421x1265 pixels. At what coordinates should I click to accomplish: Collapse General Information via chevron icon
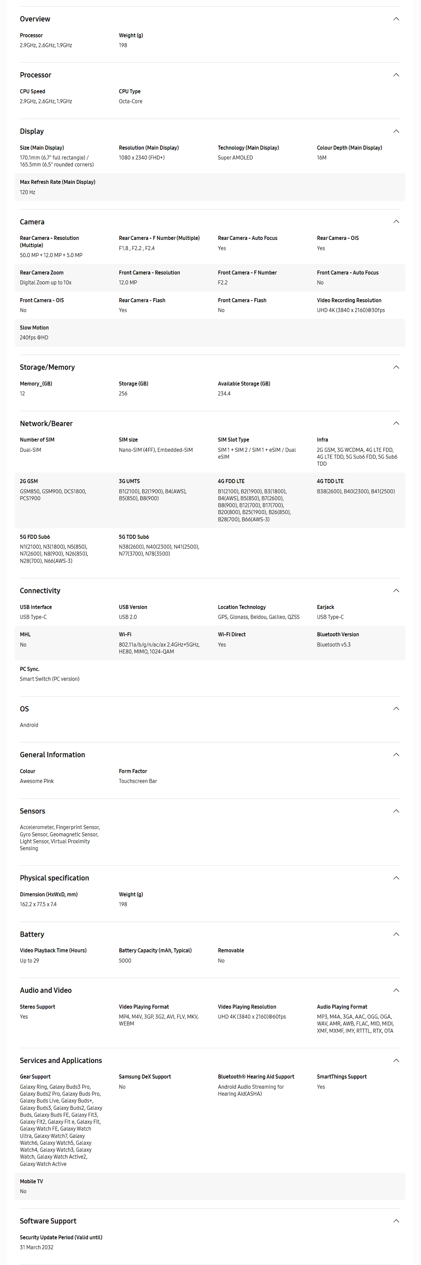tap(396, 755)
